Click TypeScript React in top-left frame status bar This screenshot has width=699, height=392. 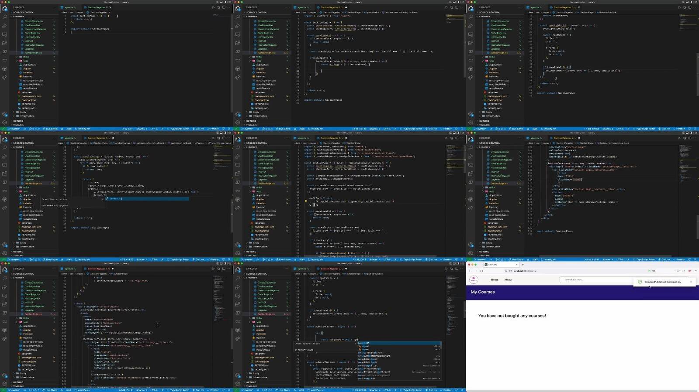coord(180,129)
